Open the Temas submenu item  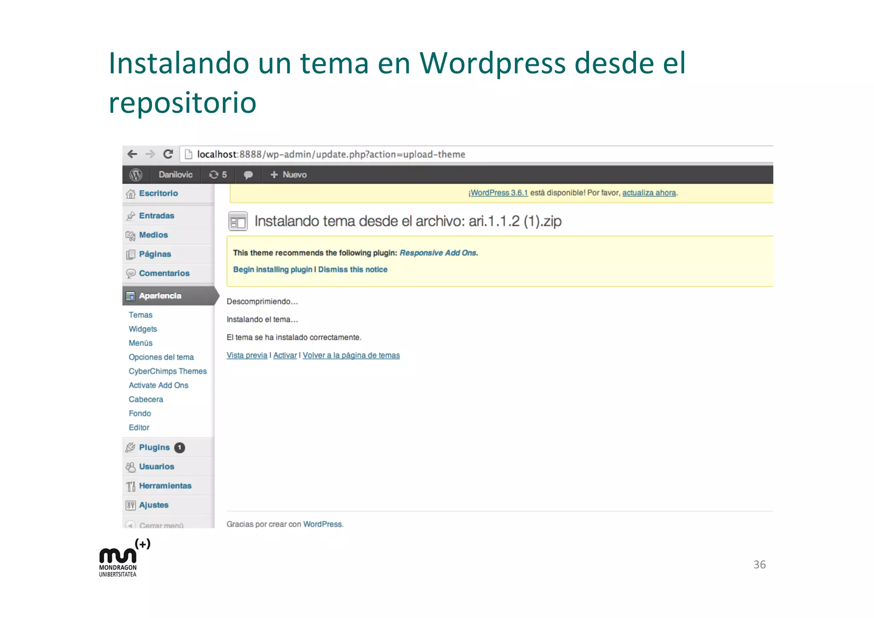[x=140, y=315]
